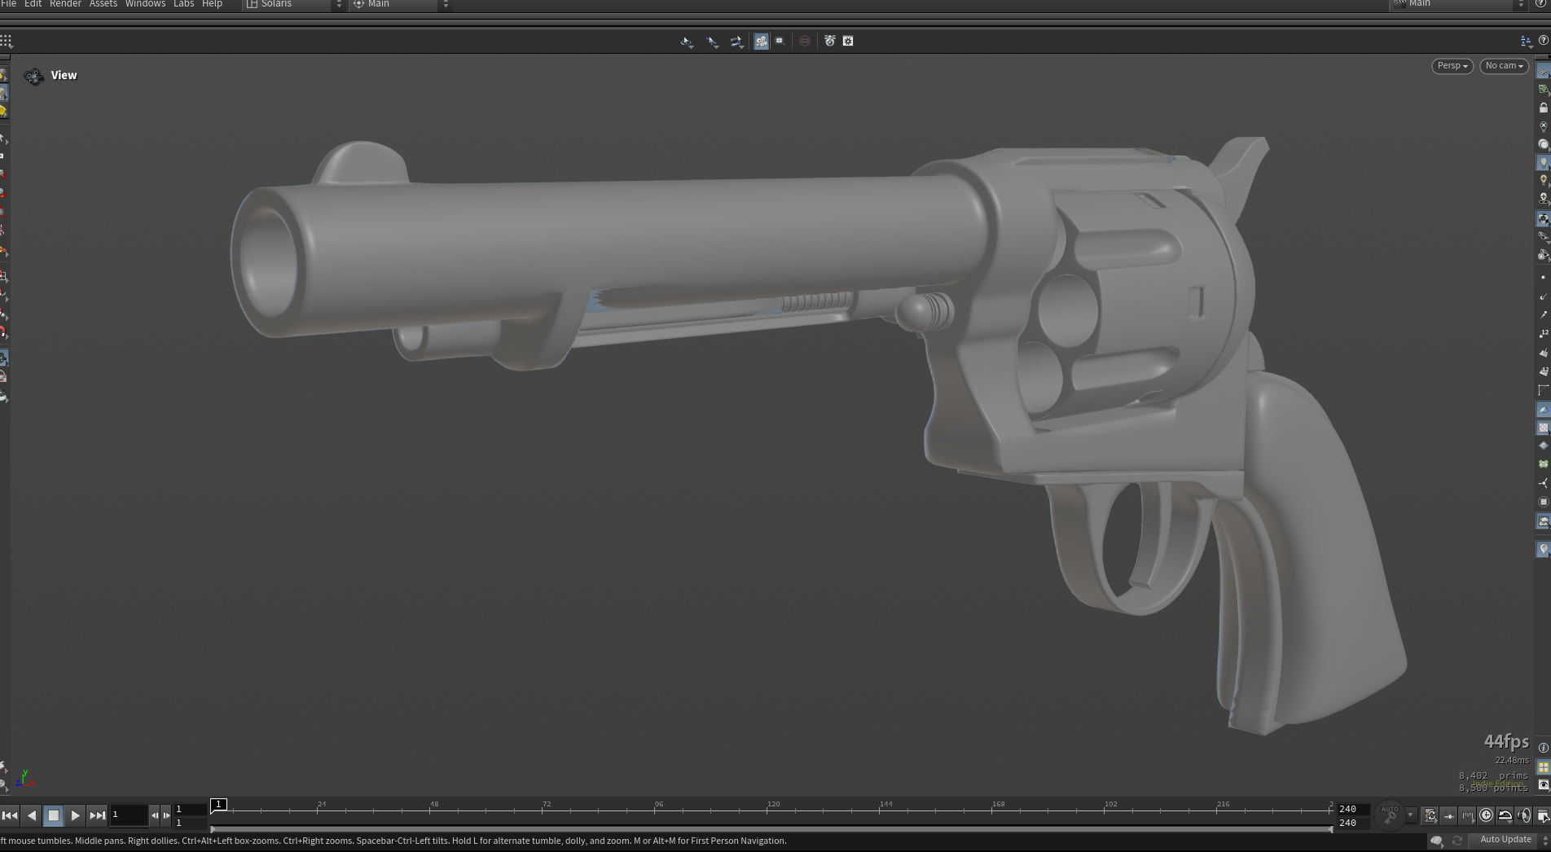Click the render region zoom tool

point(780,41)
